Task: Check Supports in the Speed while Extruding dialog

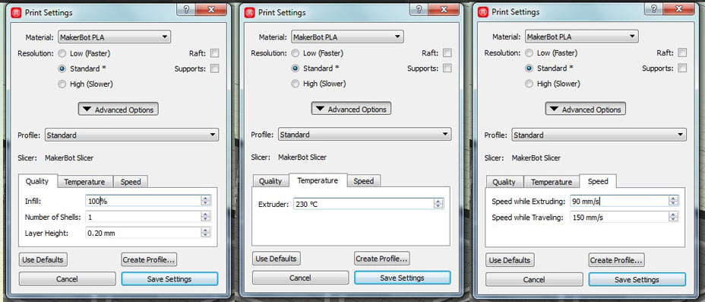Action: point(682,68)
